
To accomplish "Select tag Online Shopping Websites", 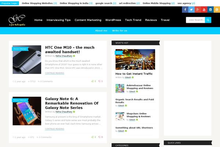I will coord(39,3).
